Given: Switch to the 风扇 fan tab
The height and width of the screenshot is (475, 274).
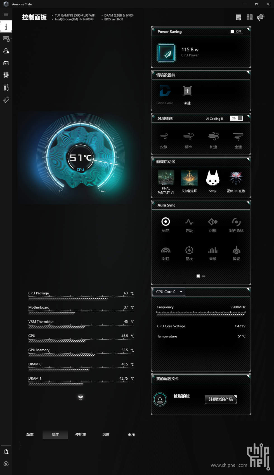Looking at the screenshot, I should pyautogui.click(x=106, y=435).
